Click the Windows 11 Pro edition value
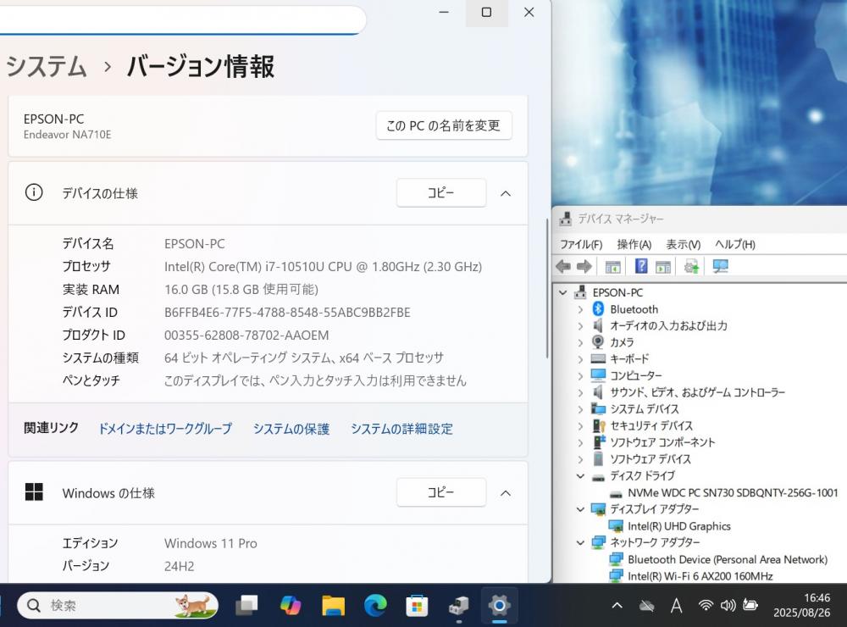The image size is (847, 627). pyautogui.click(x=211, y=543)
